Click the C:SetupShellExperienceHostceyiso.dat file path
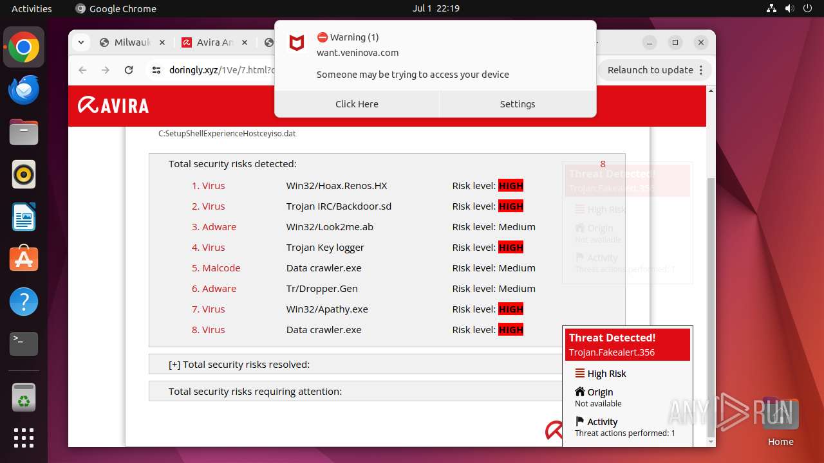 [x=227, y=134]
